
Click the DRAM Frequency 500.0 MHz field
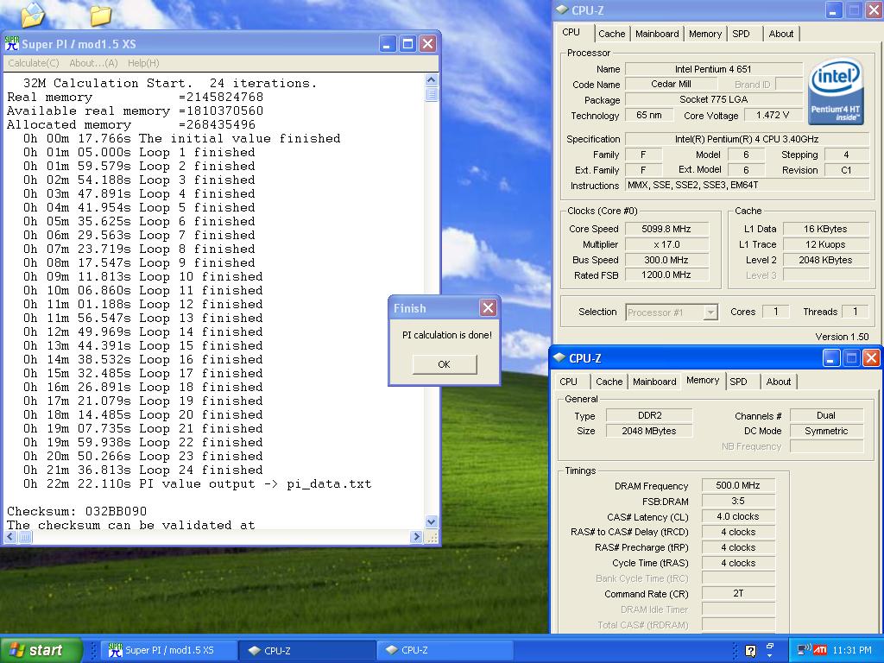tap(738, 485)
